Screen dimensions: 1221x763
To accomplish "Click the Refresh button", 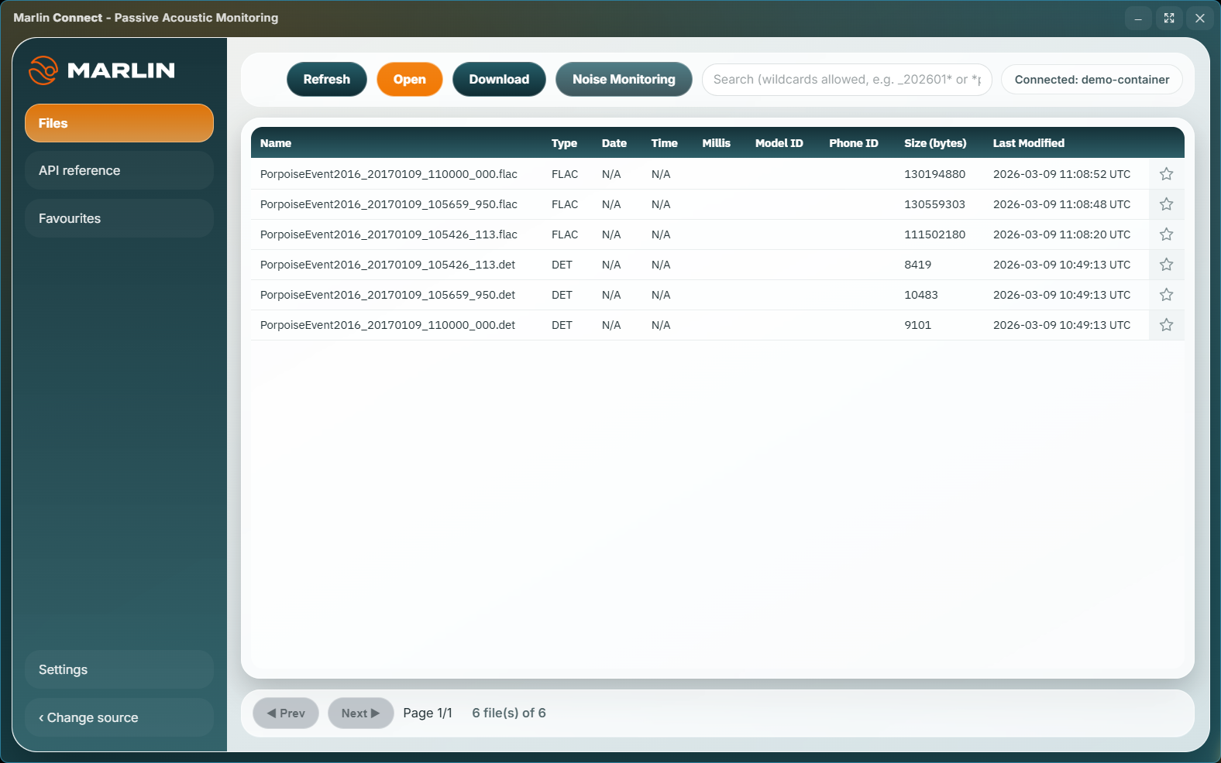I will pyautogui.click(x=327, y=80).
